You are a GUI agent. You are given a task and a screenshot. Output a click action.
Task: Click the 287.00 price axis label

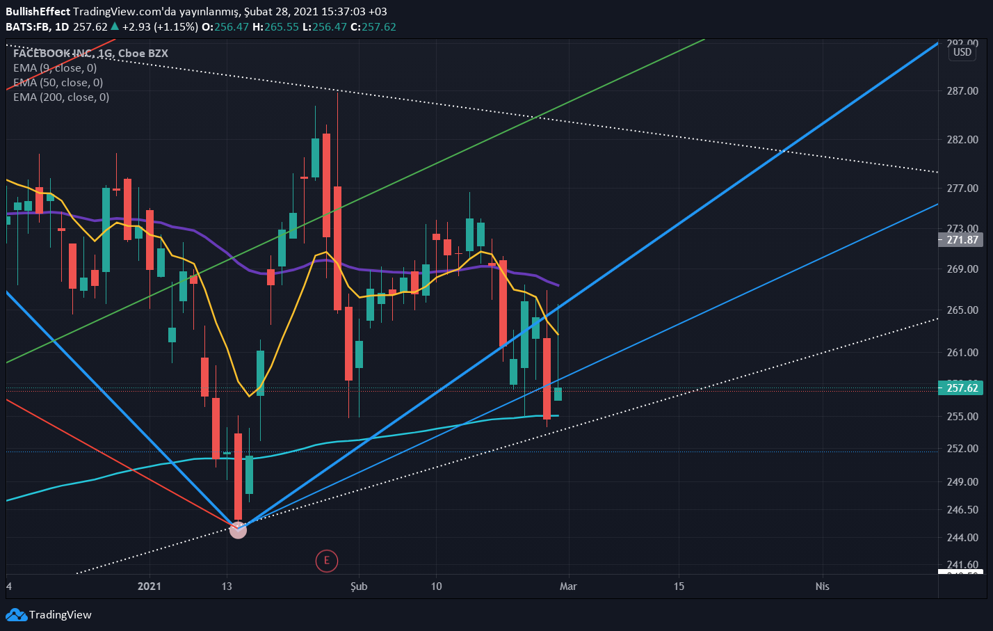[962, 91]
